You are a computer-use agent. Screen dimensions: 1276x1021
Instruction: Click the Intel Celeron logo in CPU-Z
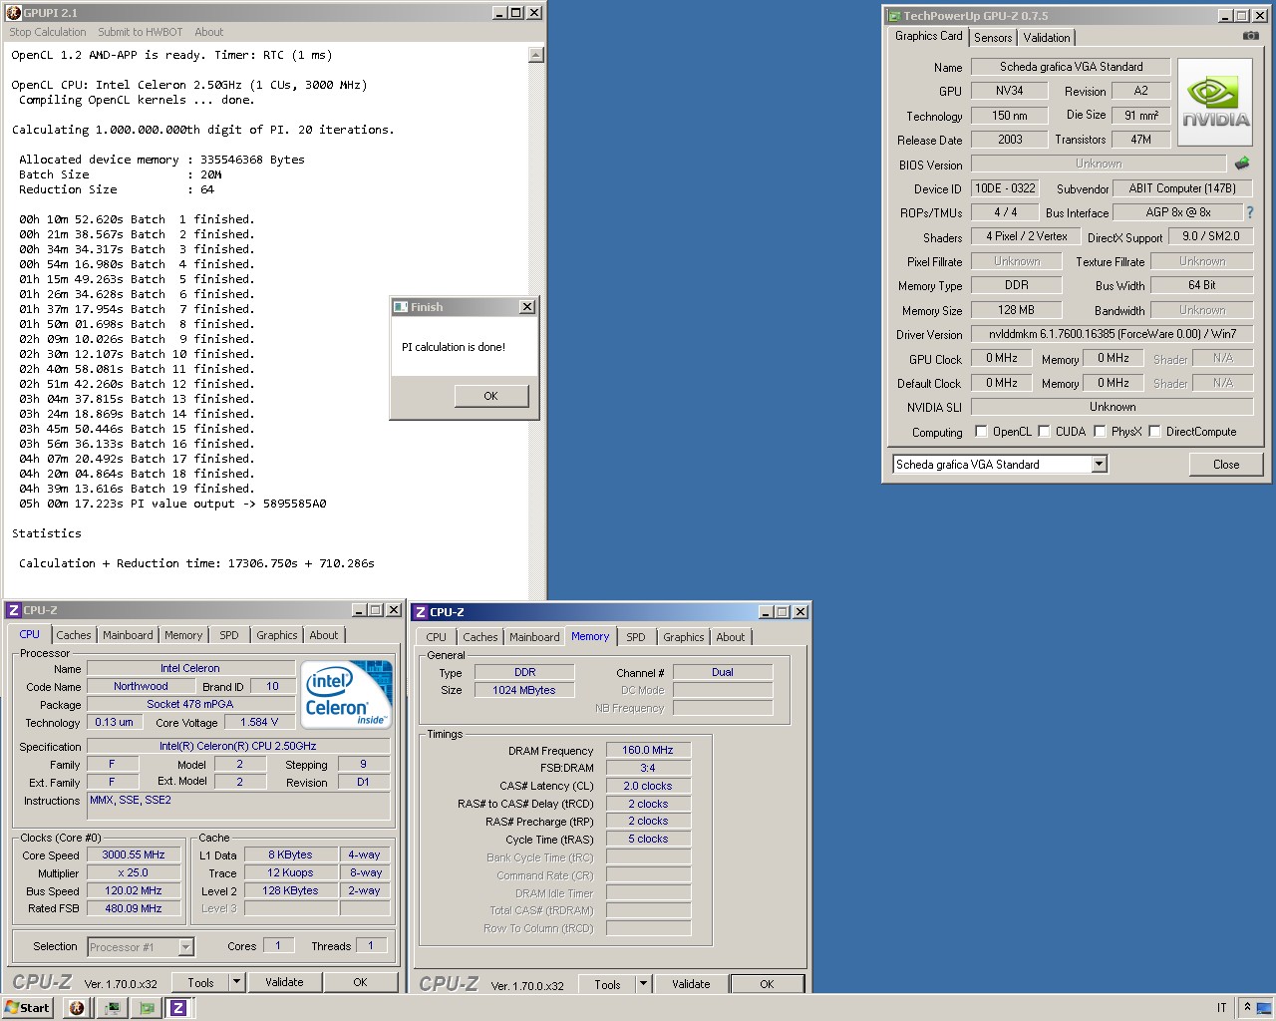pyautogui.click(x=346, y=694)
